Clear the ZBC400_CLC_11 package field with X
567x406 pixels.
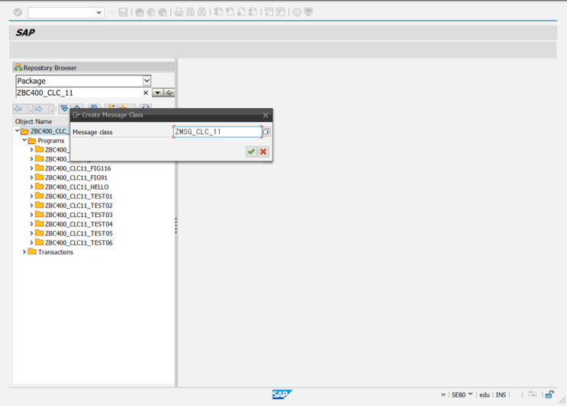tap(146, 93)
